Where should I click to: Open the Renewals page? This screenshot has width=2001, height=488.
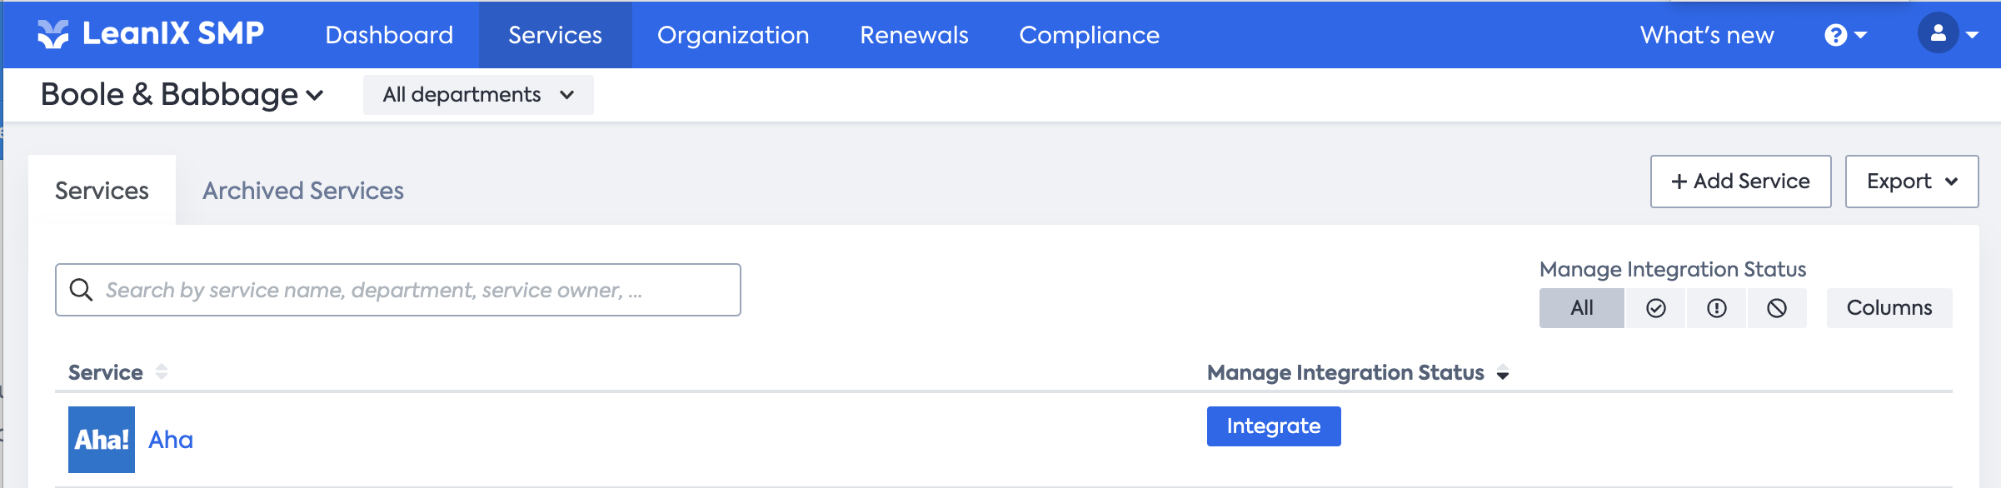[914, 35]
